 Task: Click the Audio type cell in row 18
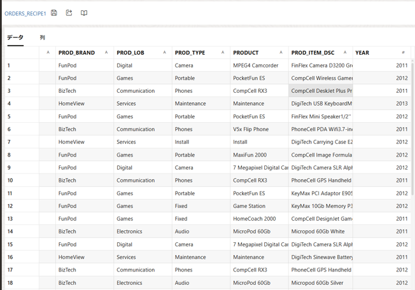(201, 282)
